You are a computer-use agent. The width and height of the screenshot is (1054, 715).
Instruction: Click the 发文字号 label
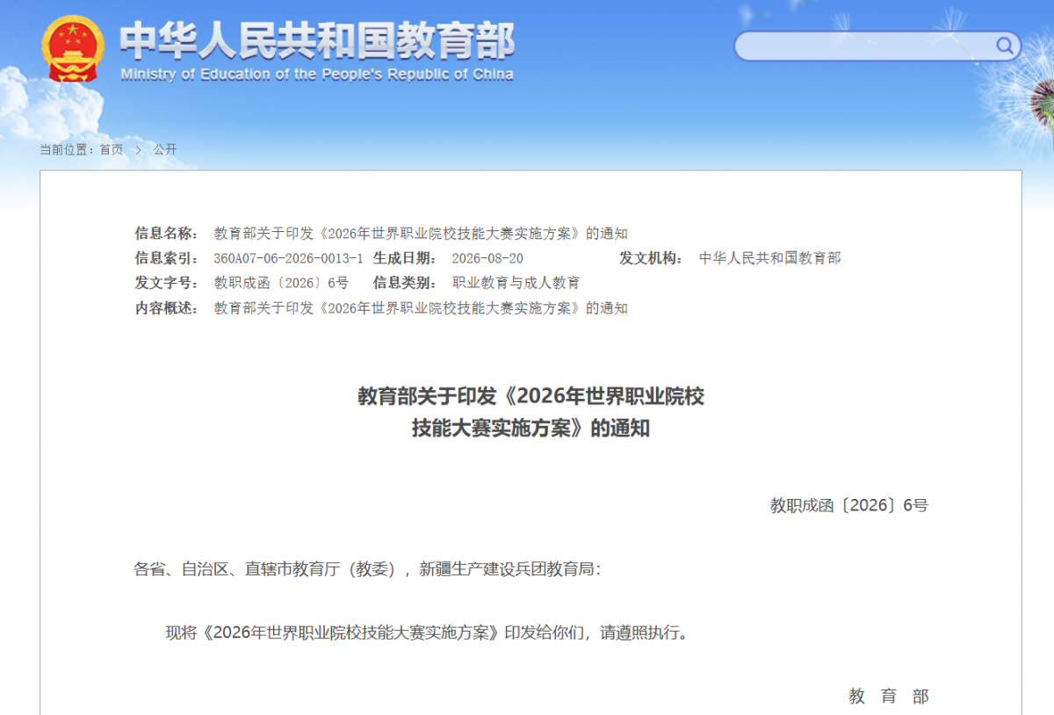point(167,283)
